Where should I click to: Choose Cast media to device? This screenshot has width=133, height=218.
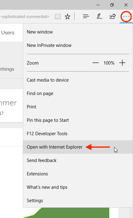(x=78, y=80)
